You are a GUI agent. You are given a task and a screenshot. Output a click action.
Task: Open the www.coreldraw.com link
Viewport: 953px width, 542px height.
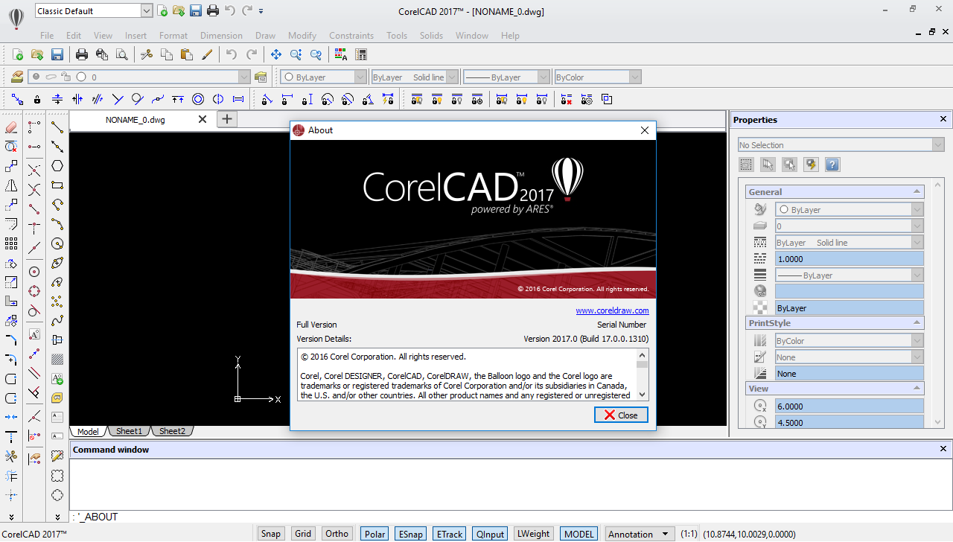click(612, 310)
